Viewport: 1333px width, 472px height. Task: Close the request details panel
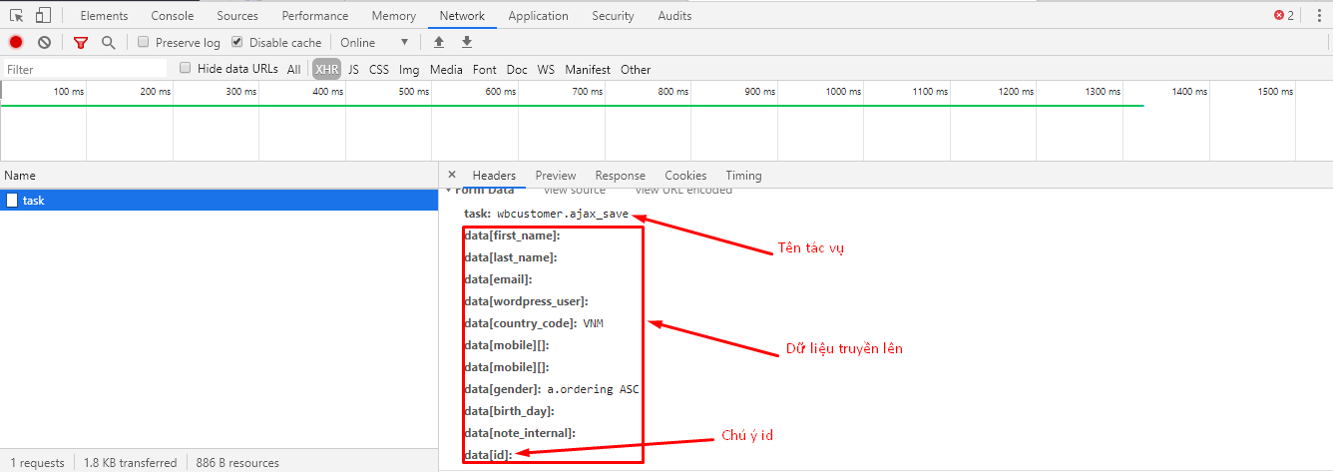pyautogui.click(x=452, y=175)
